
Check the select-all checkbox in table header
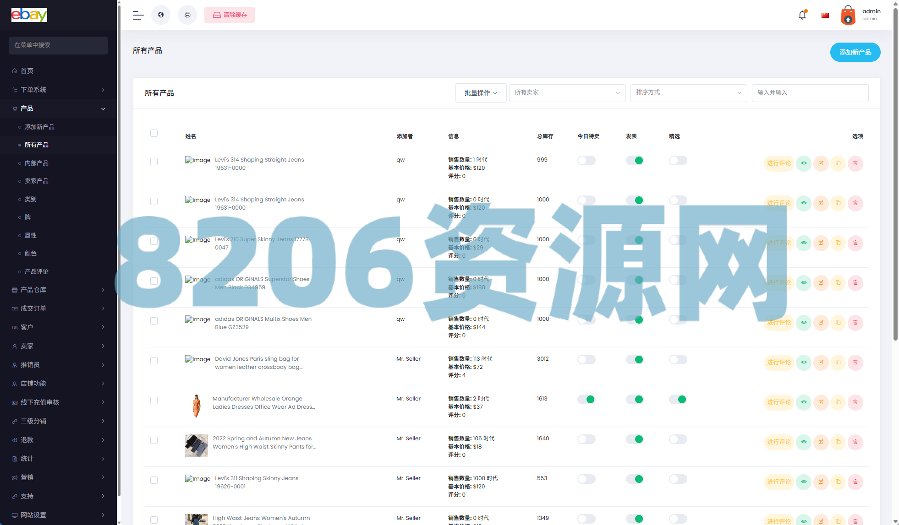154,133
